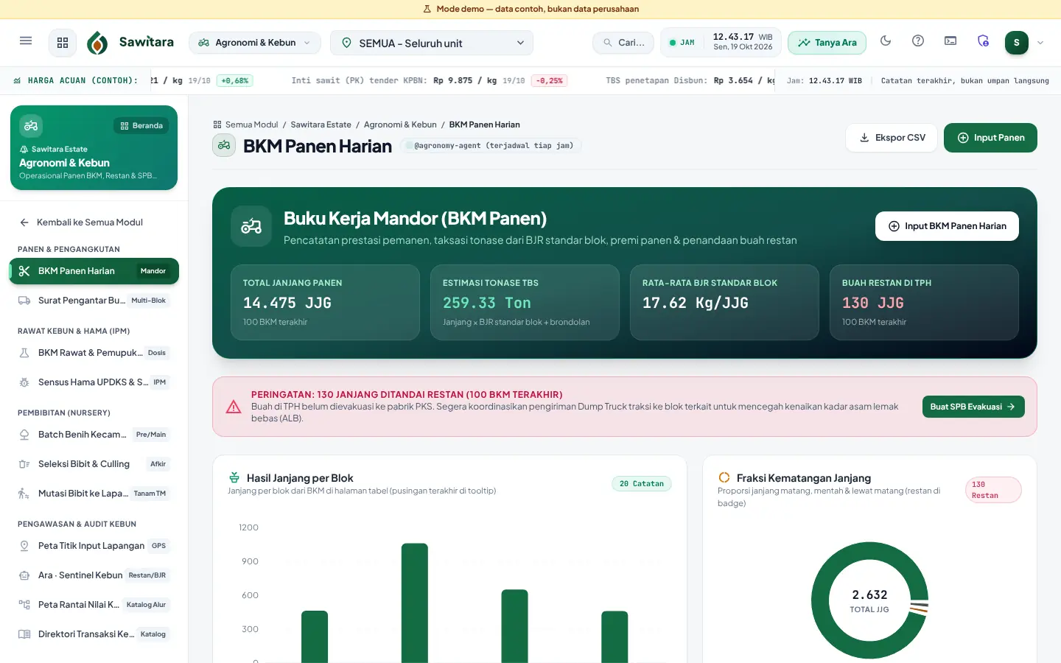Viewport: 1061px width, 663px height.
Task: Click the Sawitara leaf logo
Action: pos(97,43)
